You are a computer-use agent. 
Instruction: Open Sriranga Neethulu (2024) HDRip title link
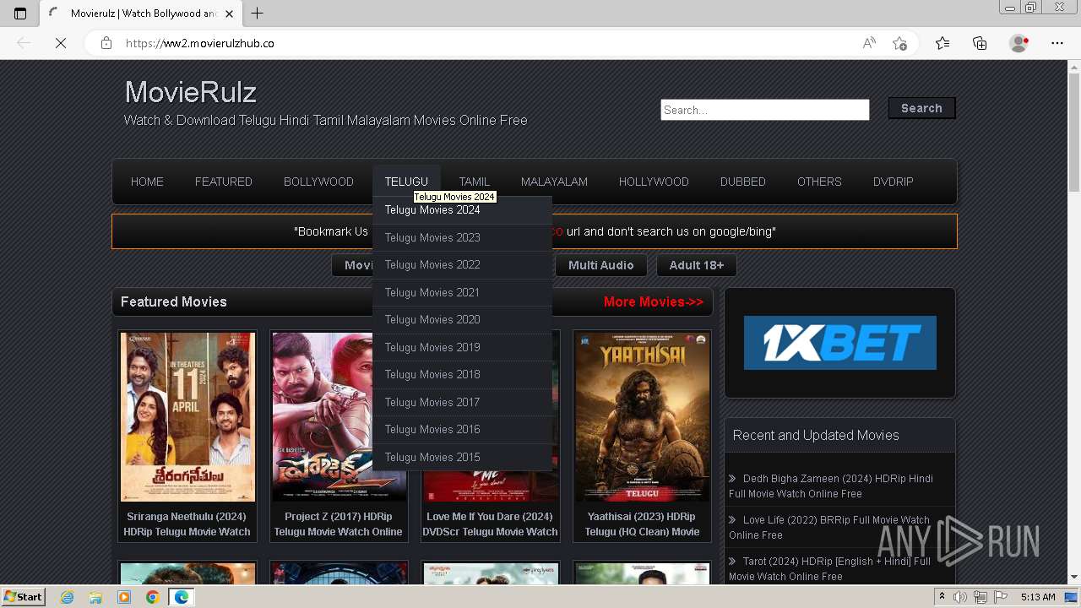pyautogui.click(x=187, y=524)
